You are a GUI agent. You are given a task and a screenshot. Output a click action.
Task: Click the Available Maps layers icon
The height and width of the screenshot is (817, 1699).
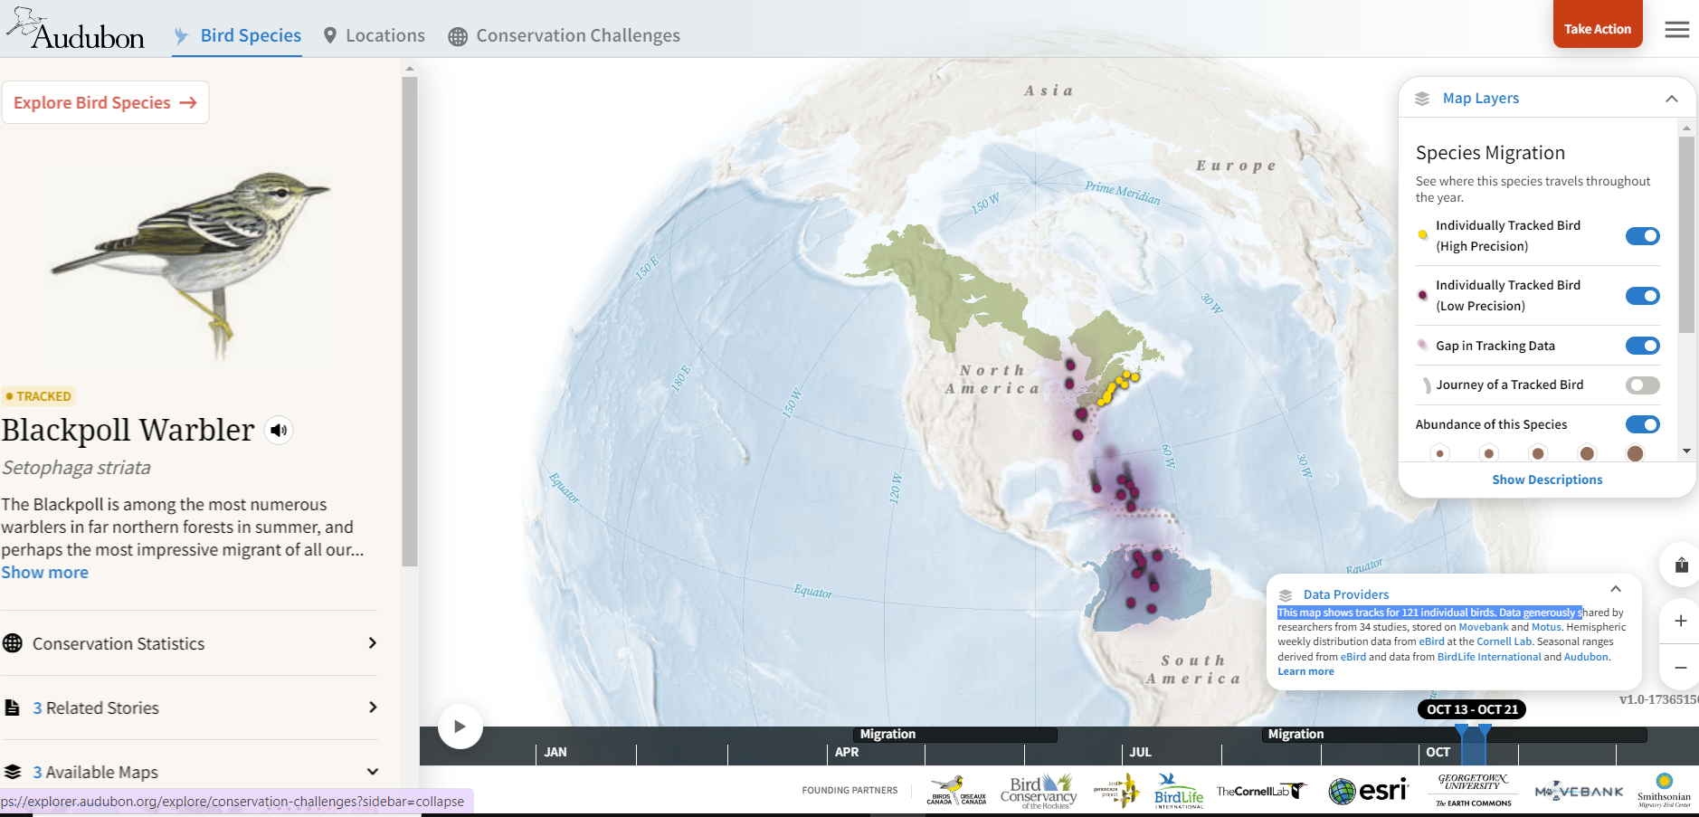click(x=13, y=772)
